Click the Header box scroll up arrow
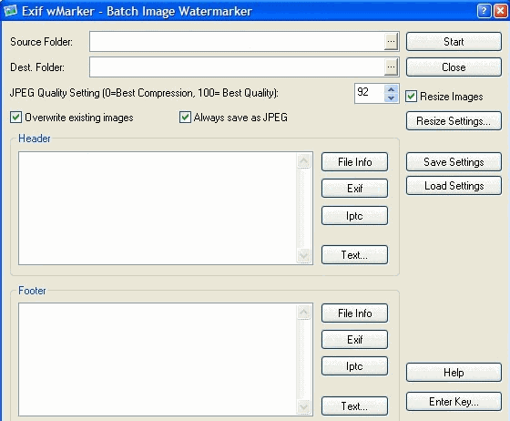The image size is (510, 421). coord(304,160)
